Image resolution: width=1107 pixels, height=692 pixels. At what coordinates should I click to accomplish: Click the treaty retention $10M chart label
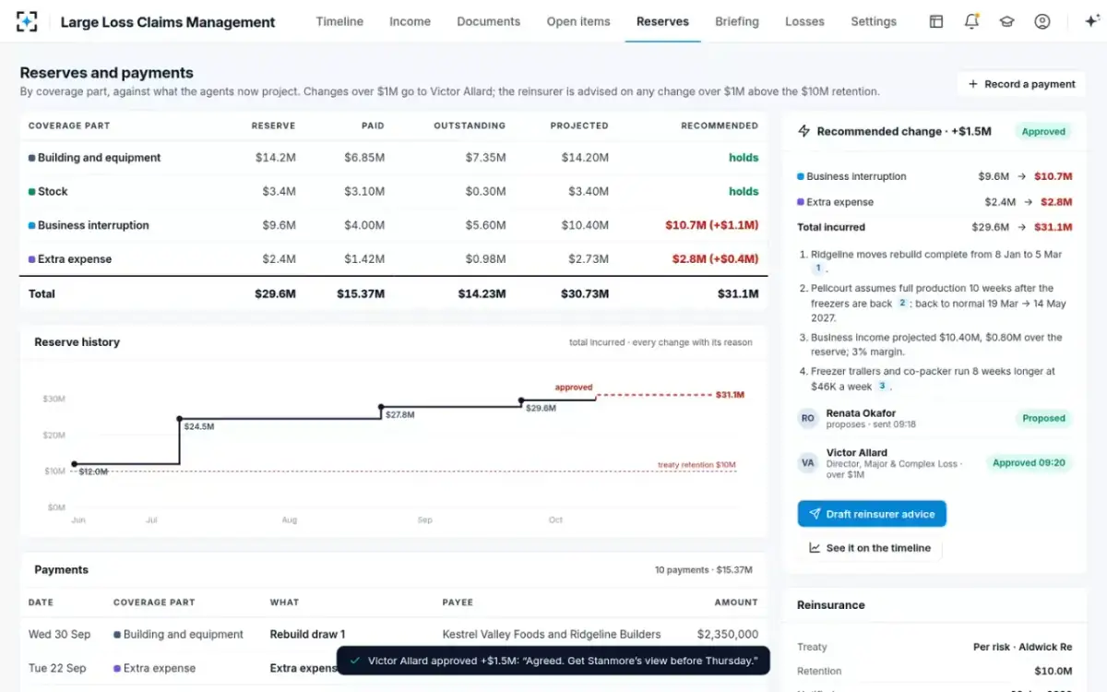pyautogui.click(x=696, y=465)
